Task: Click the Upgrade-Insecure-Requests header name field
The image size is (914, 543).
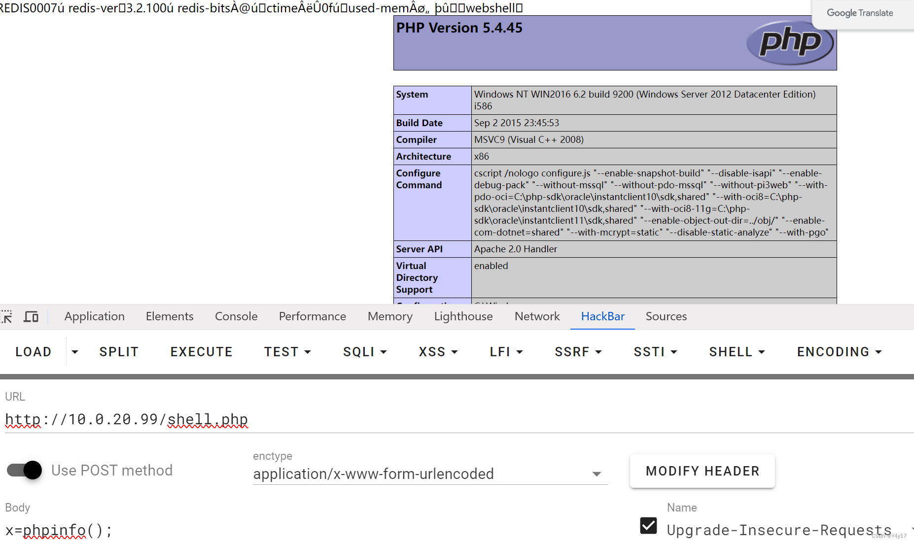Action: click(x=779, y=530)
